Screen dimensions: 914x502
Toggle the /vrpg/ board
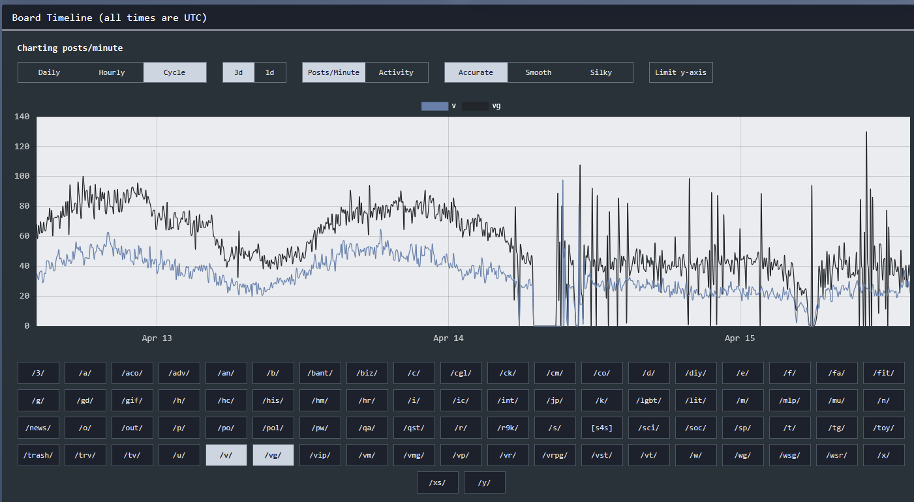coord(555,455)
